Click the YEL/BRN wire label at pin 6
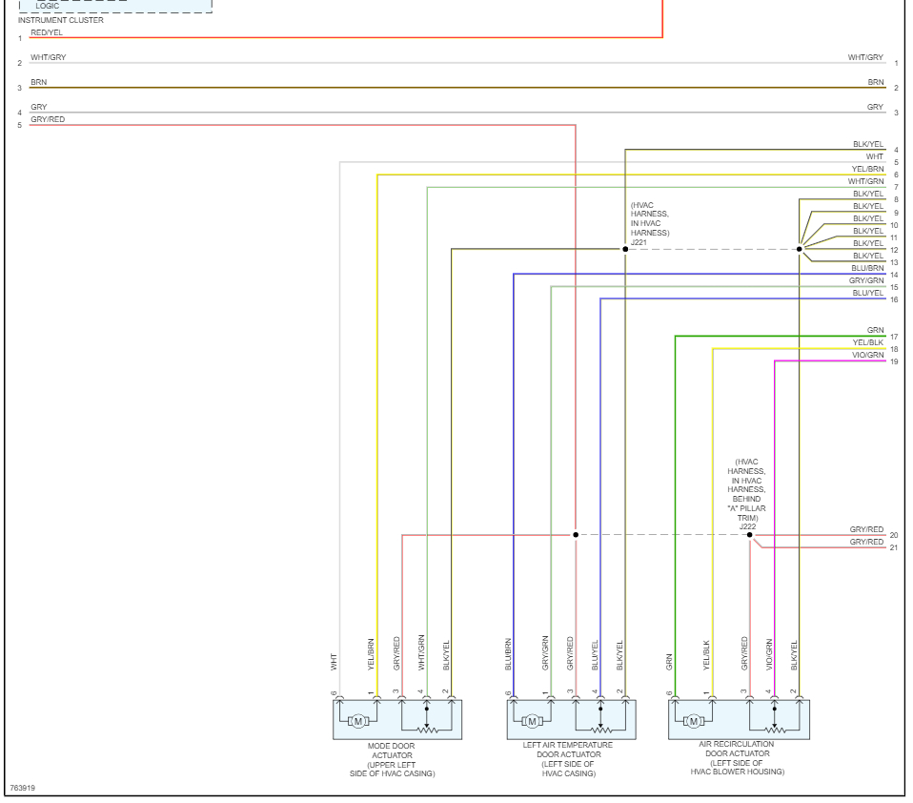 [867, 169]
